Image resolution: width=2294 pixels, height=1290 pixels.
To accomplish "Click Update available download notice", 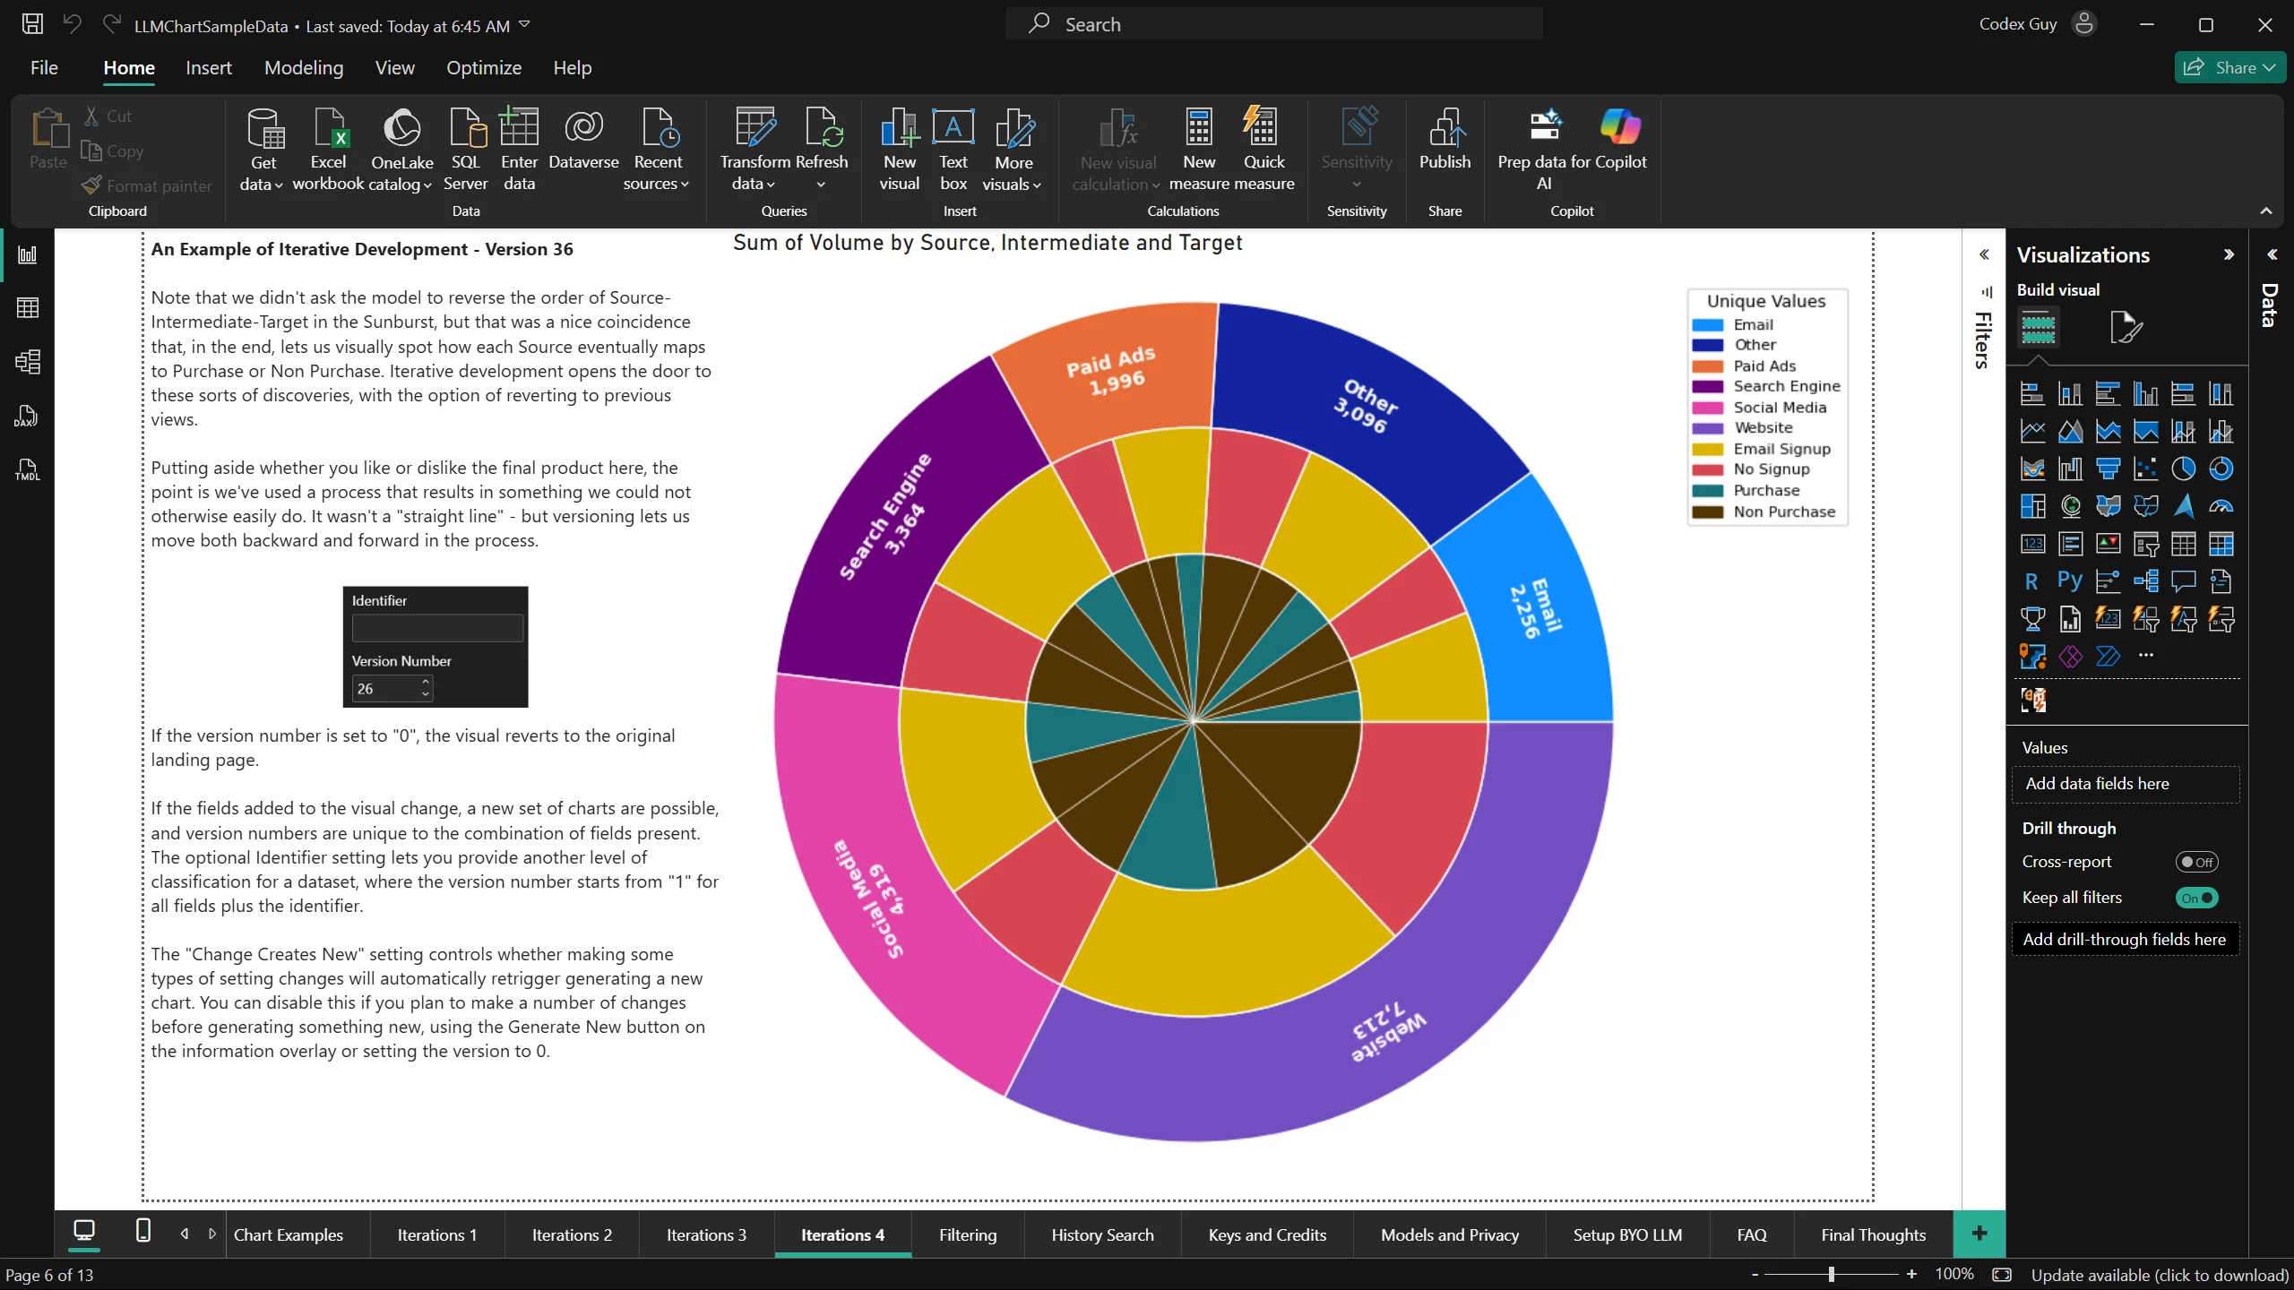I will tap(2160, 1274).
